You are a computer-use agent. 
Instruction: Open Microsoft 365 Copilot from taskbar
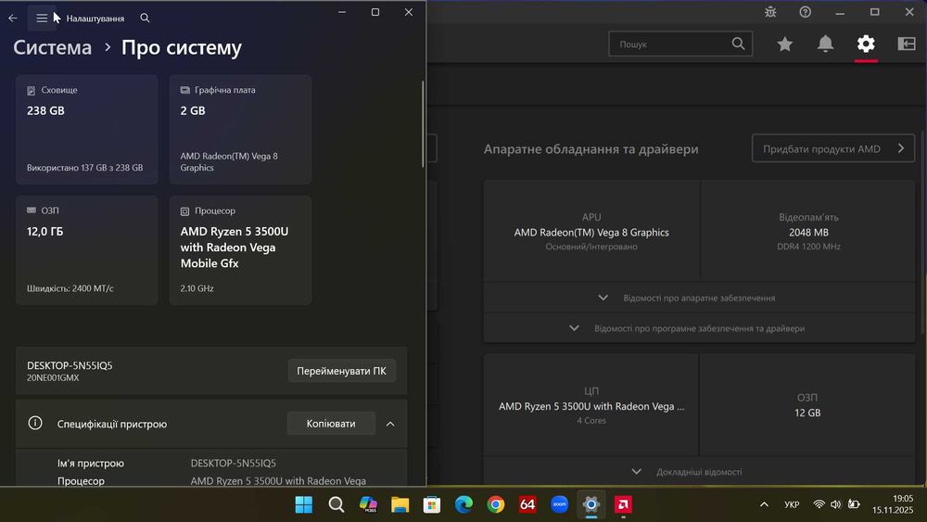368,504
